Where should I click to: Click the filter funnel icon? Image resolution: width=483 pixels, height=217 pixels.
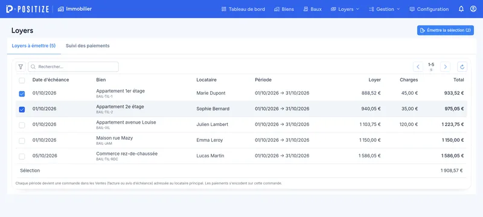[21, 67]
